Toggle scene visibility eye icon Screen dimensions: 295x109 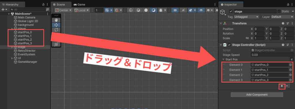click(x=201, y=10)
